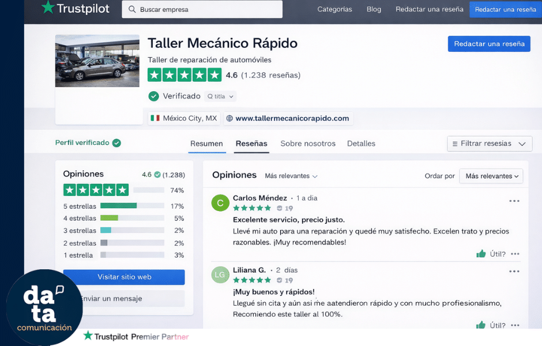Open the Más relevantes sort dropdown

491,176
